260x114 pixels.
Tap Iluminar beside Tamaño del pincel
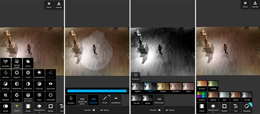tap(71, 100)
